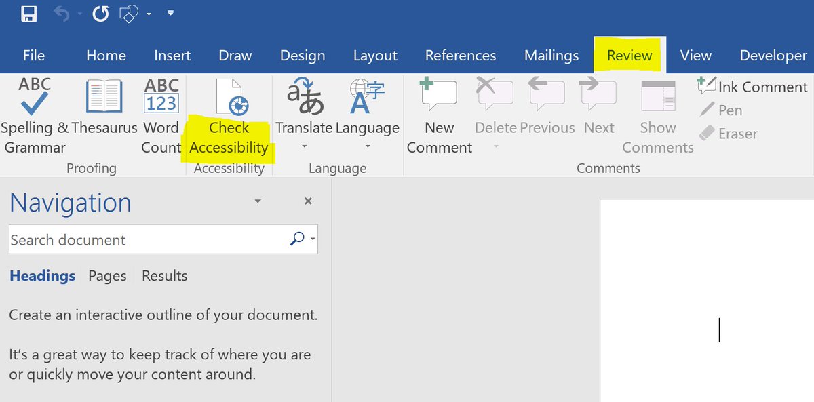Add a New Comment

pos(439,115)
